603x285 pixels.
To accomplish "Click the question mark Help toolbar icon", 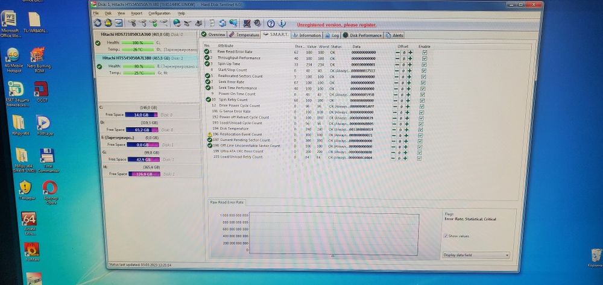I will click(271, 23).
